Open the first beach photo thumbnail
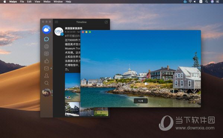The width and height of the screenshot is (223, 138). click(x=73, y=87)
